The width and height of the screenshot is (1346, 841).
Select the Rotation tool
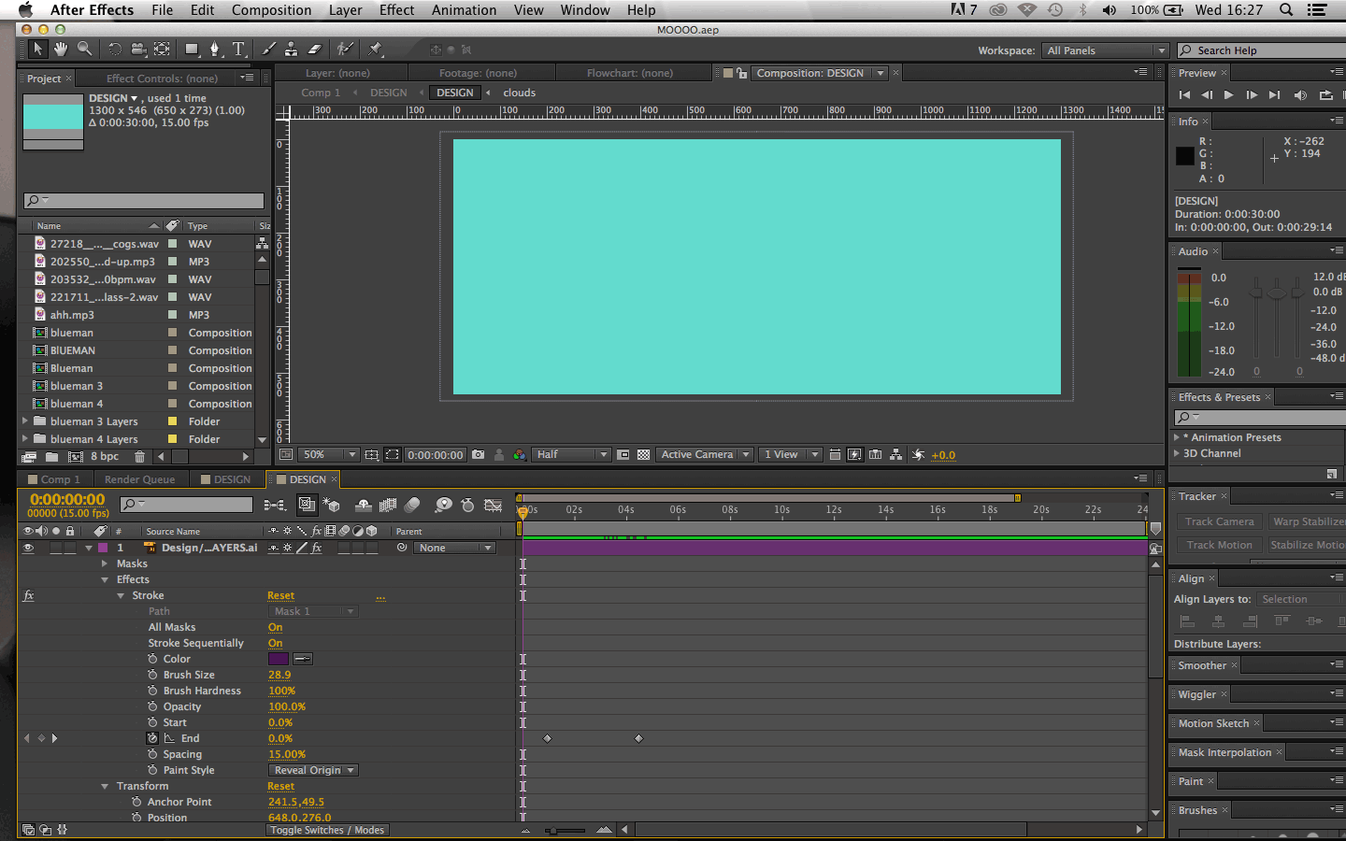(114, 49)
